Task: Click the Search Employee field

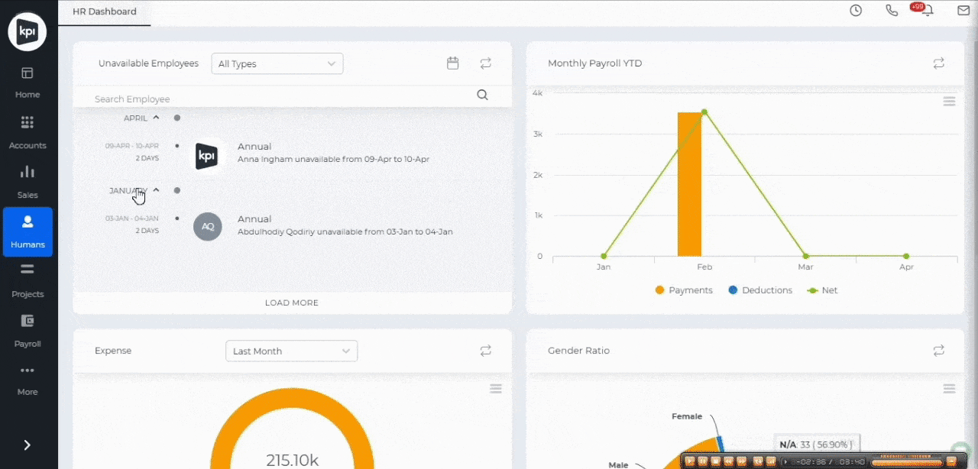Action: pos(279,99)
